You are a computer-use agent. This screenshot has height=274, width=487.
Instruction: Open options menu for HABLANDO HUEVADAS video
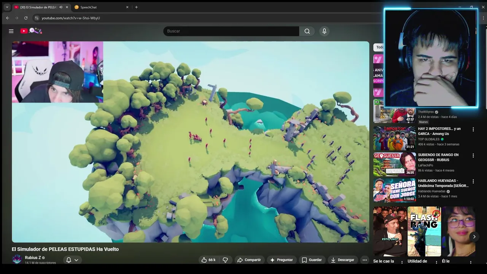point(473,182)
